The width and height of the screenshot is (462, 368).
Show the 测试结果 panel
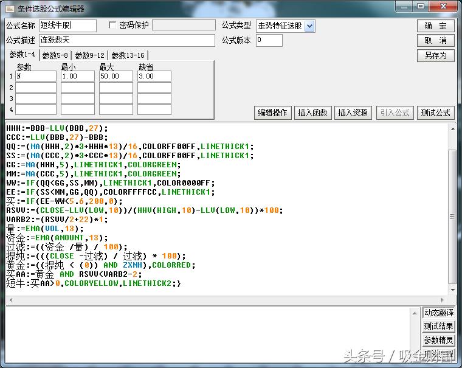pyautogui.click(x=439, y=327)
